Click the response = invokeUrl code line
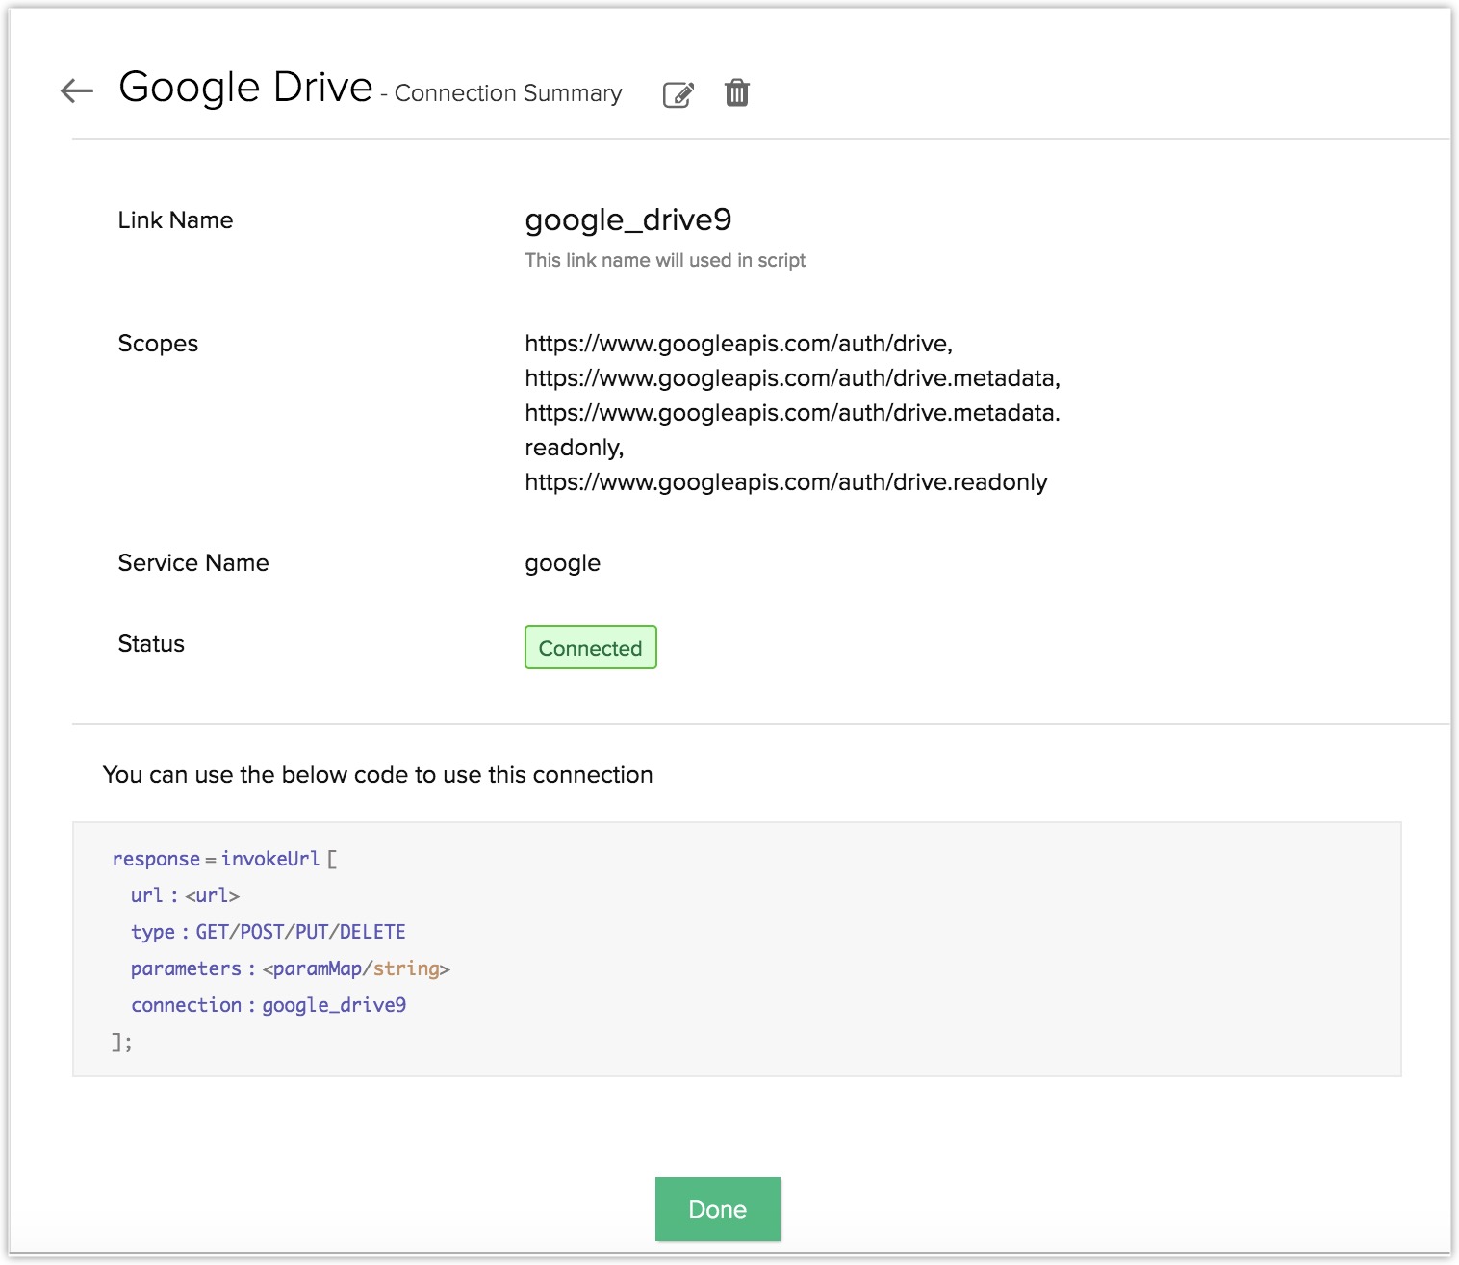The width and height of the screenshot is (1459, 1265). [224, 859]
